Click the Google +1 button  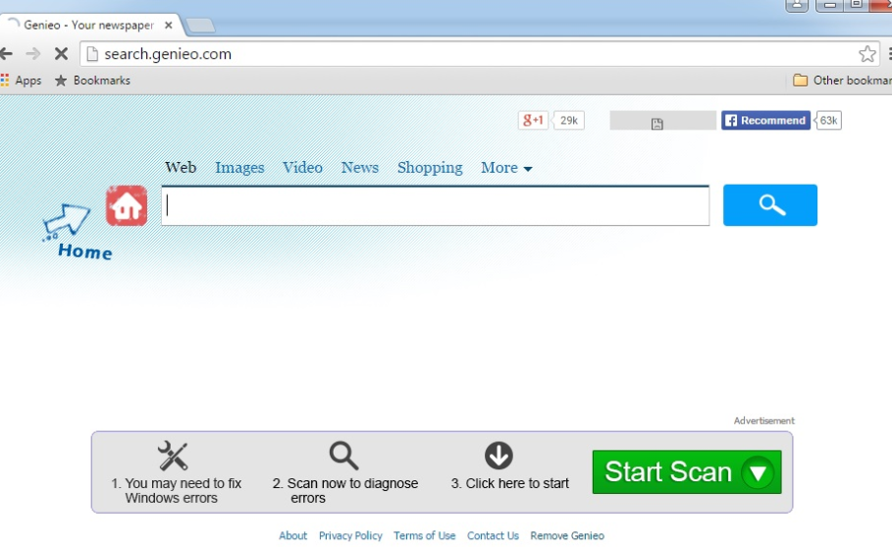[x=533, y=120]
